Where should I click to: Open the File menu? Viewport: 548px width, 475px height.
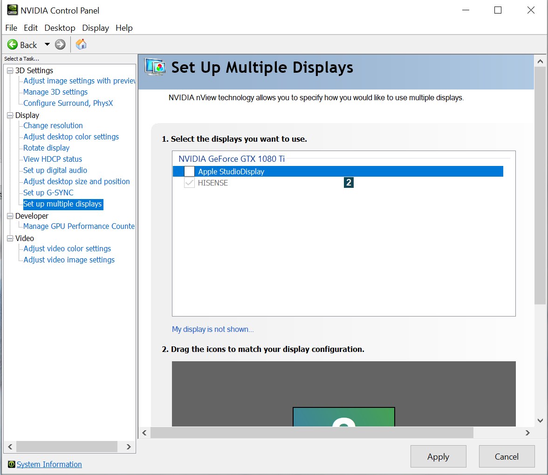[x=11, y=28]
